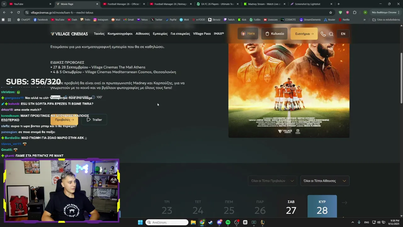The image size is (403, 227).
Task: Open StreamElements bookmark
Action: click(x=310, y=20)
